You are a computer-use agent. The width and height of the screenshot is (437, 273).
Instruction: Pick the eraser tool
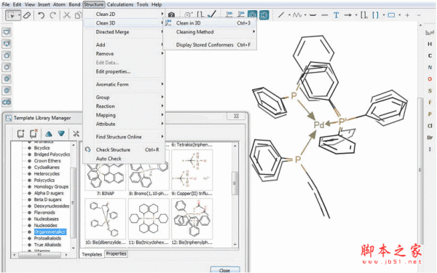(x=27, y=15)
